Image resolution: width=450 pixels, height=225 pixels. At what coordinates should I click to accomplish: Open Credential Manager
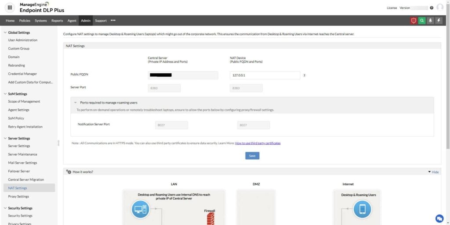(22, 74)
